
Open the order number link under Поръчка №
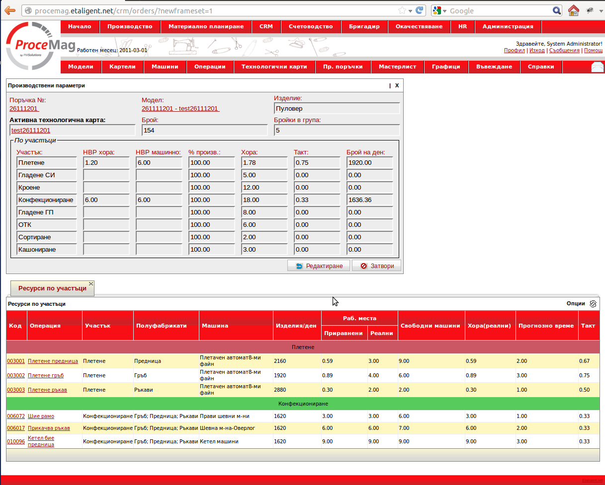(24, 109)
